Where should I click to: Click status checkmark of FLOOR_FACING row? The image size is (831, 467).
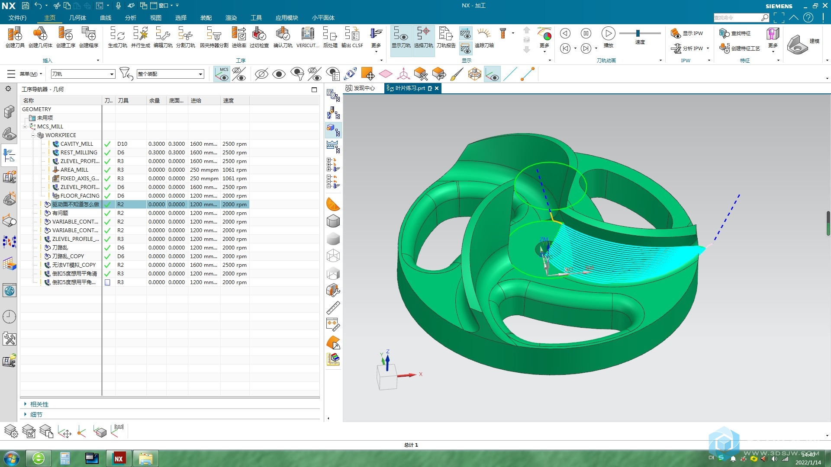tap(107, 196)
